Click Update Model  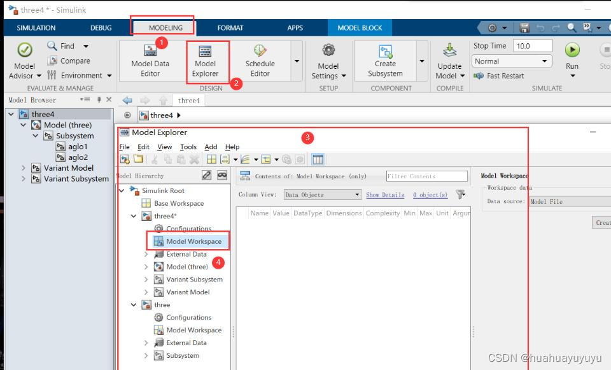(449, 61)
